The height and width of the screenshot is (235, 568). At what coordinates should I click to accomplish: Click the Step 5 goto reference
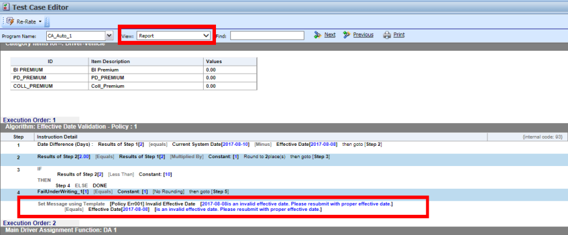[x=220, y=191]
